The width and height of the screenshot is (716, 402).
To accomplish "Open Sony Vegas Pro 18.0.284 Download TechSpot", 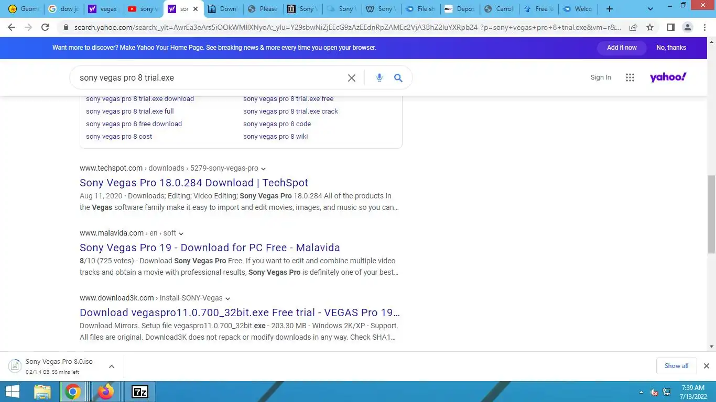I will point(194,183).
